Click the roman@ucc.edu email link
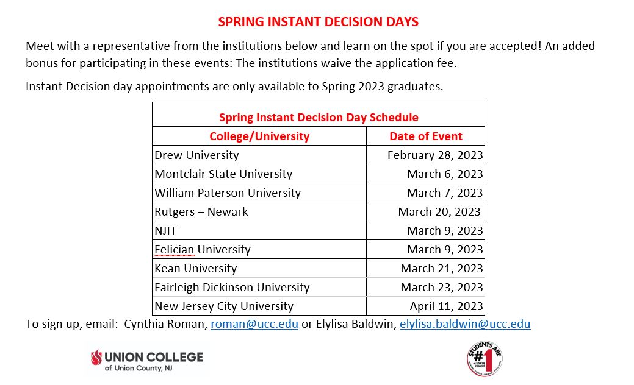 coord(254,324)
